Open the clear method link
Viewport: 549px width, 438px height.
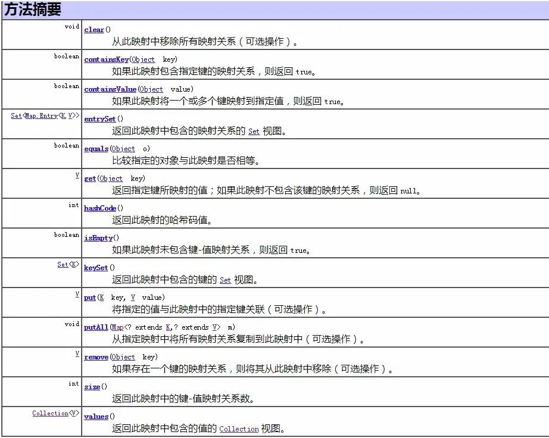coord(94,30)
